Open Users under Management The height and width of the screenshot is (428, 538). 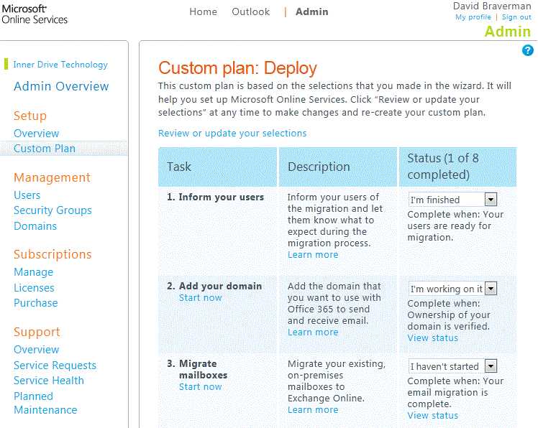click(x=27, y=195)
